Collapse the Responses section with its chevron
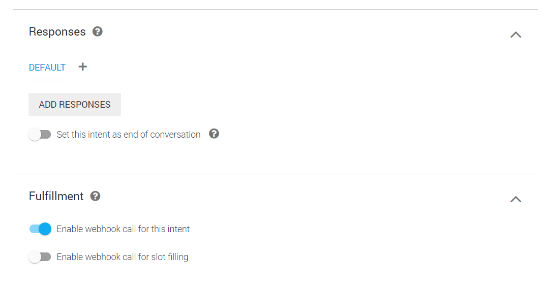Viewport: 544px width, 288px height. (516, 35)
